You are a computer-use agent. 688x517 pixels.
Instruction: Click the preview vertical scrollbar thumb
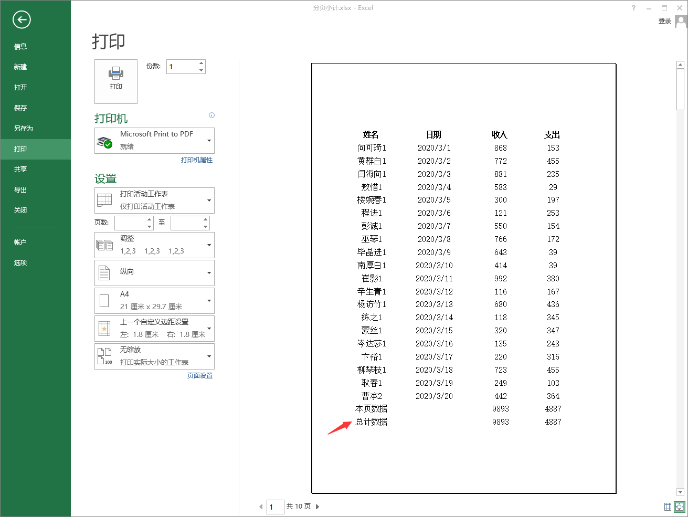[x=681, y=89]
